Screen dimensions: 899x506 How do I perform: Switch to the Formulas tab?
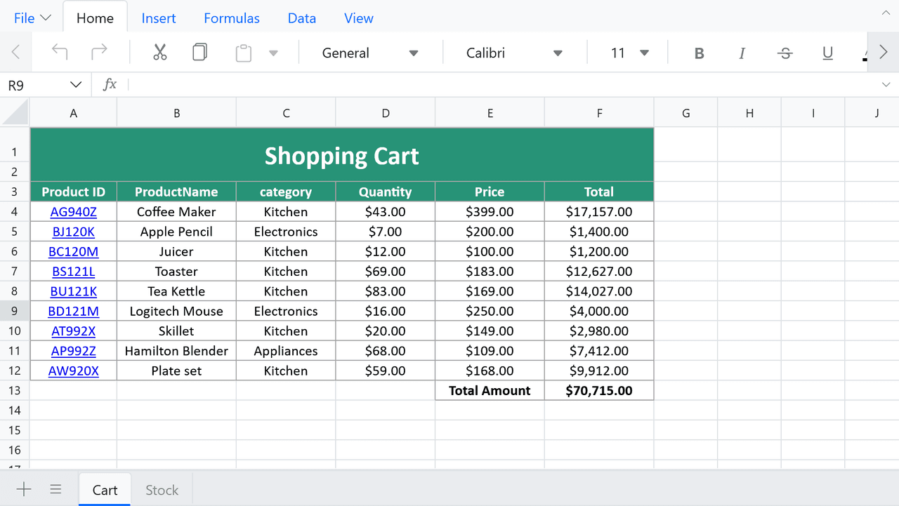pyautogui.click(x=232, y=18)
